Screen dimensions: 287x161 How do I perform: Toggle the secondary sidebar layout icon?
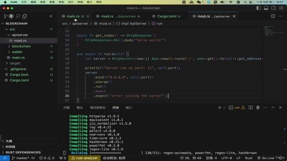pyautogui.click(x=274, y=8)
